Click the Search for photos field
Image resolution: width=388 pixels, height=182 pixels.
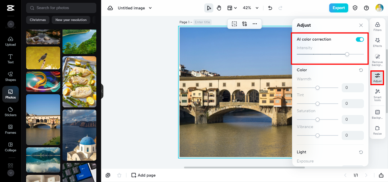61,8
